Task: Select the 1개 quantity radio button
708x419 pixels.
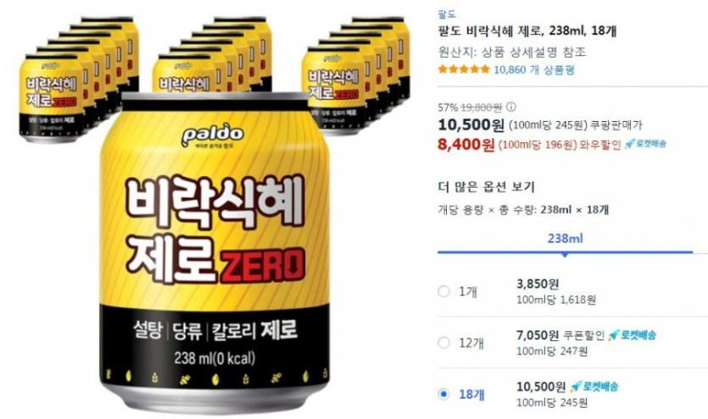Action: click(443, 291)
